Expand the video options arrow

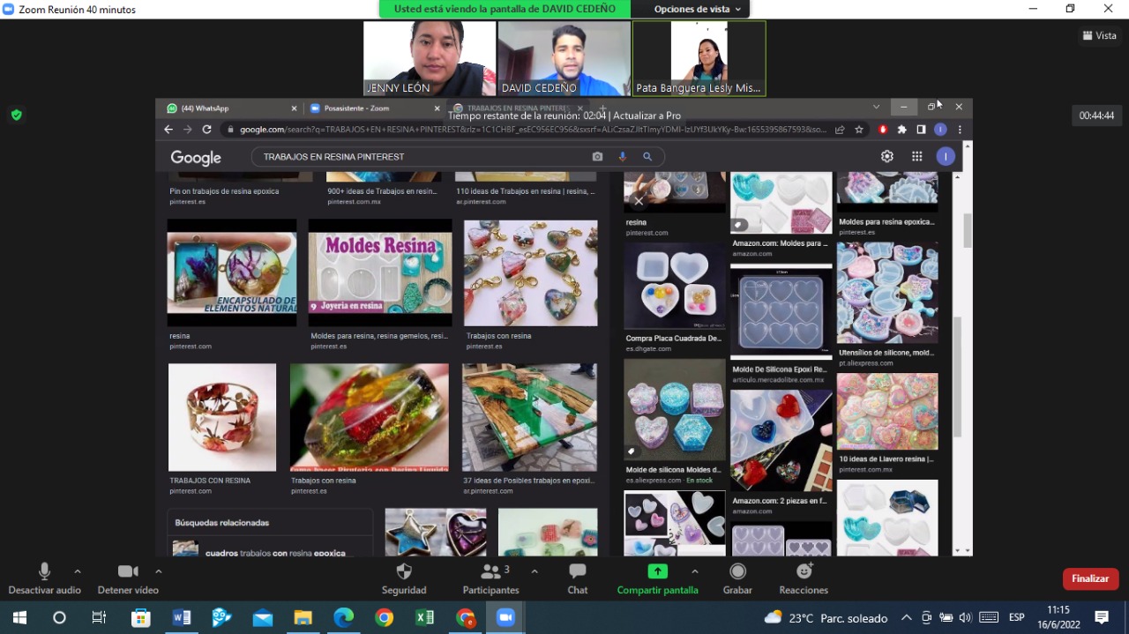click(159, 571)
